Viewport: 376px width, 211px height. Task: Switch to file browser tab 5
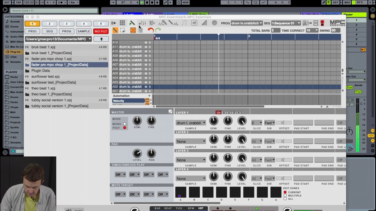pyautogui.click(x=101, y=24)
